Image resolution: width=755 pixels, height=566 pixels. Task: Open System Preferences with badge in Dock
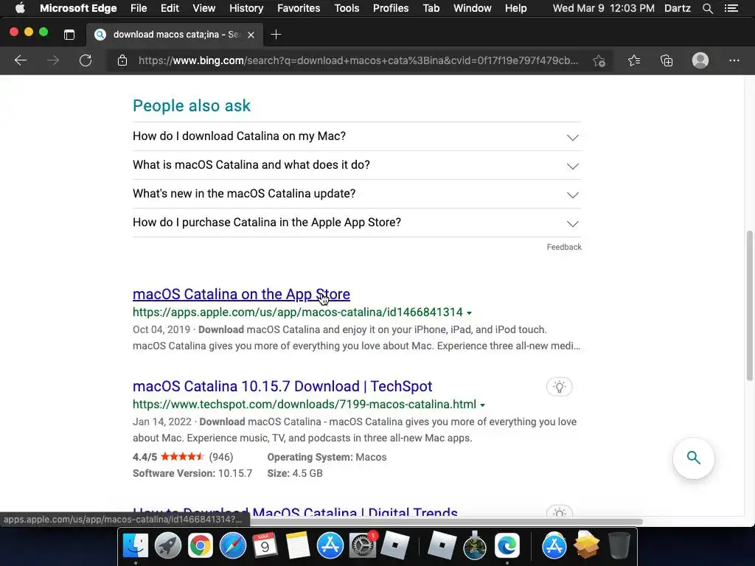click(362, 546)
